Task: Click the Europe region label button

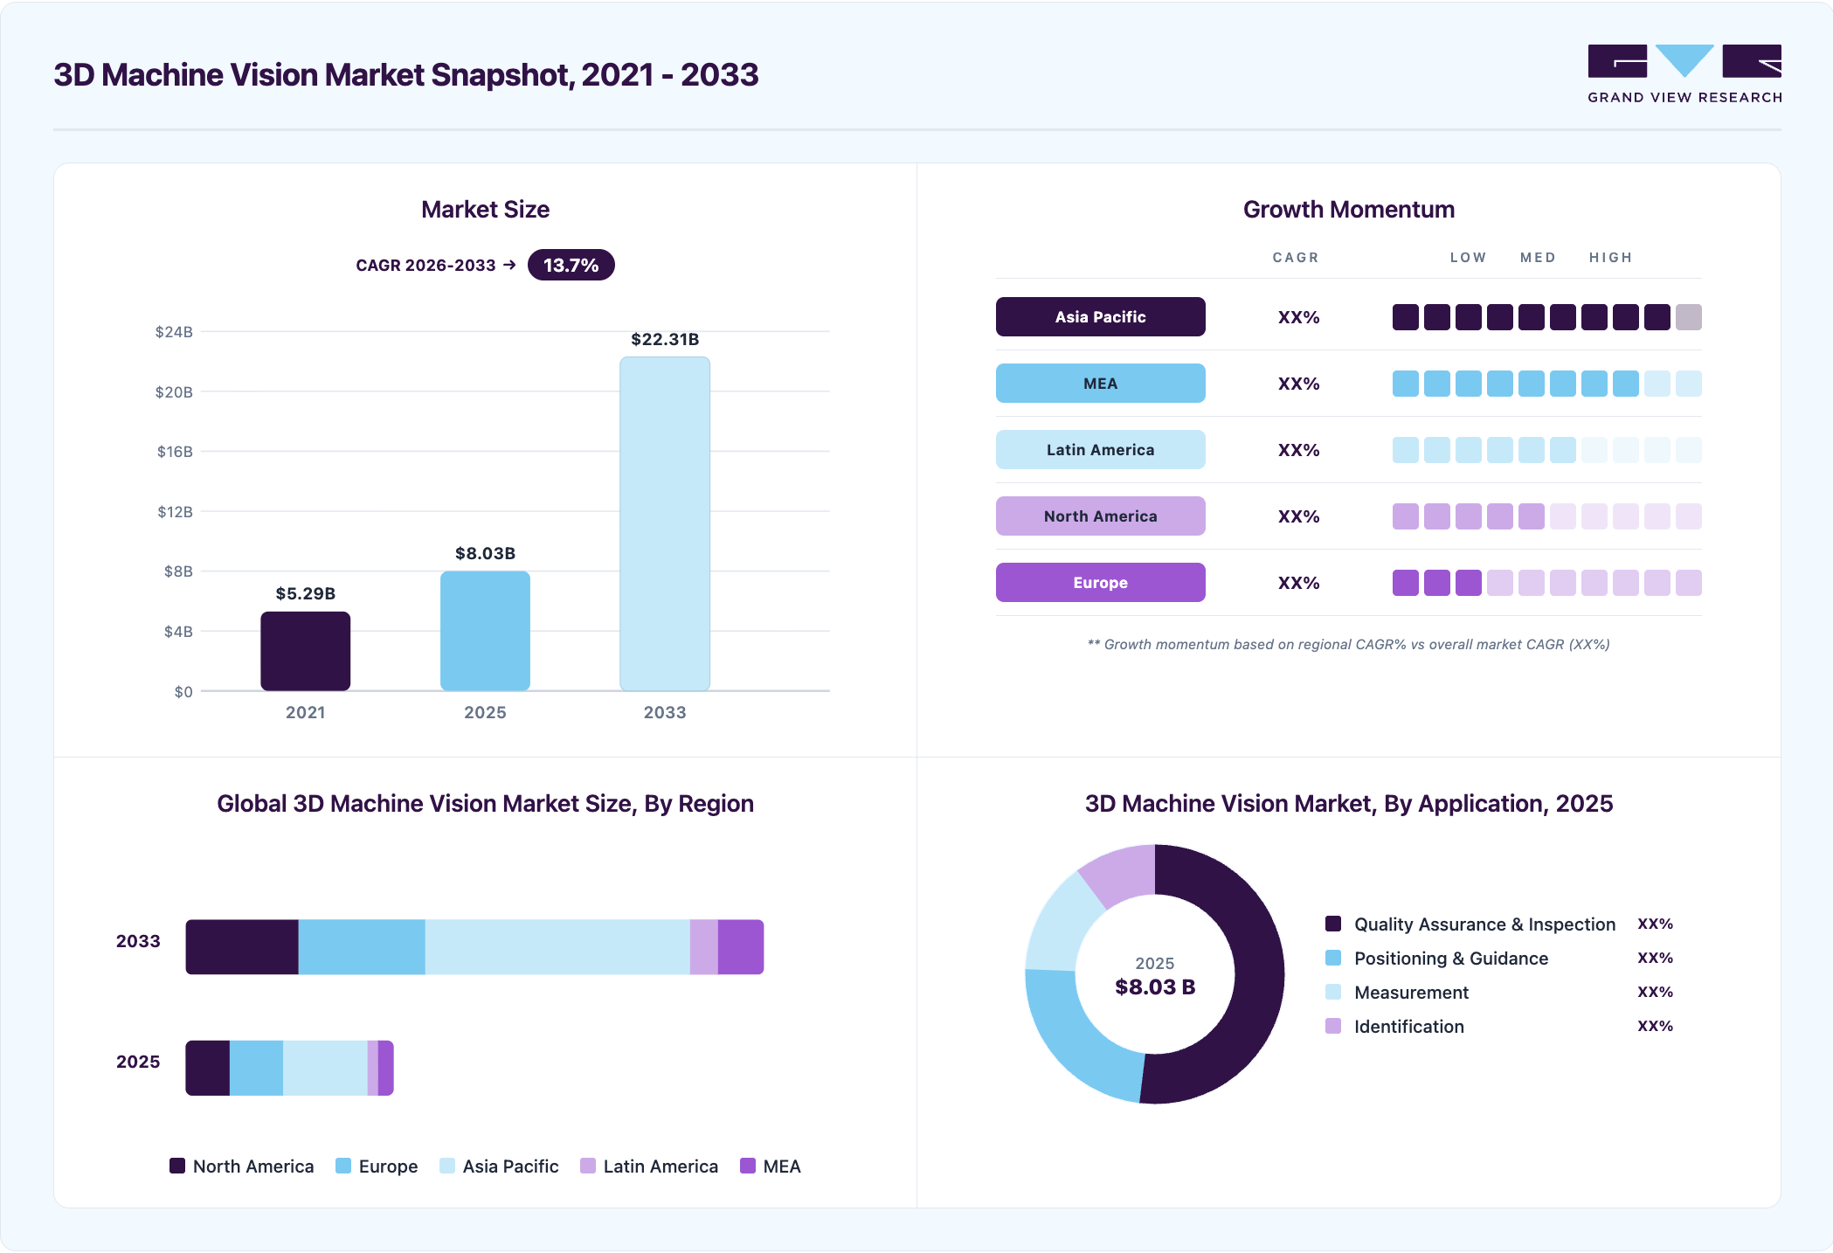Action: [1100, 583]
